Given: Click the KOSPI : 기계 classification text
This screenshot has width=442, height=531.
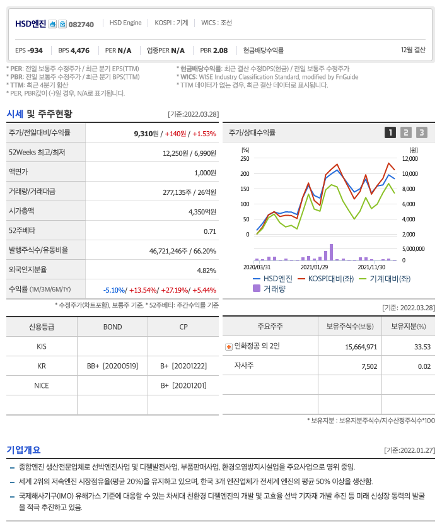Looking at the screenshot, I should (x=172, y=23).
